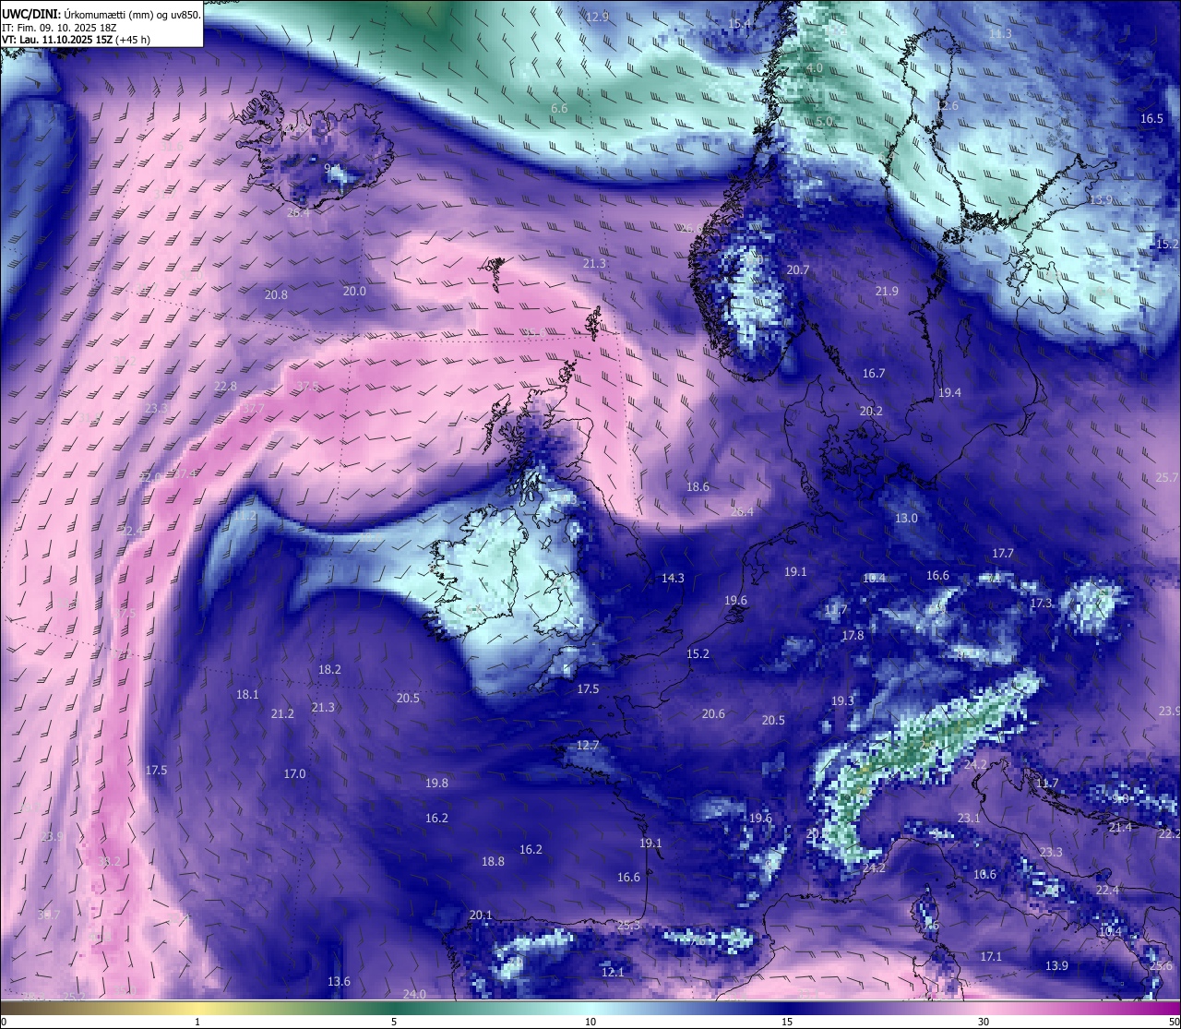Pick the 18.1 value

(247, 695)
